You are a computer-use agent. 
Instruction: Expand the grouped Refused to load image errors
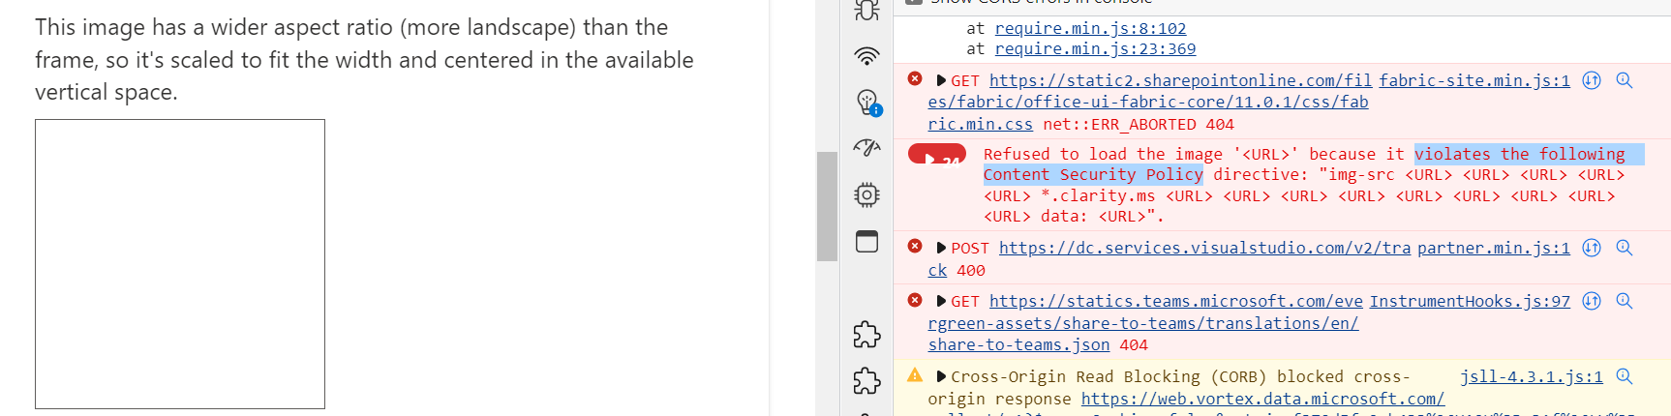(936, 155)
